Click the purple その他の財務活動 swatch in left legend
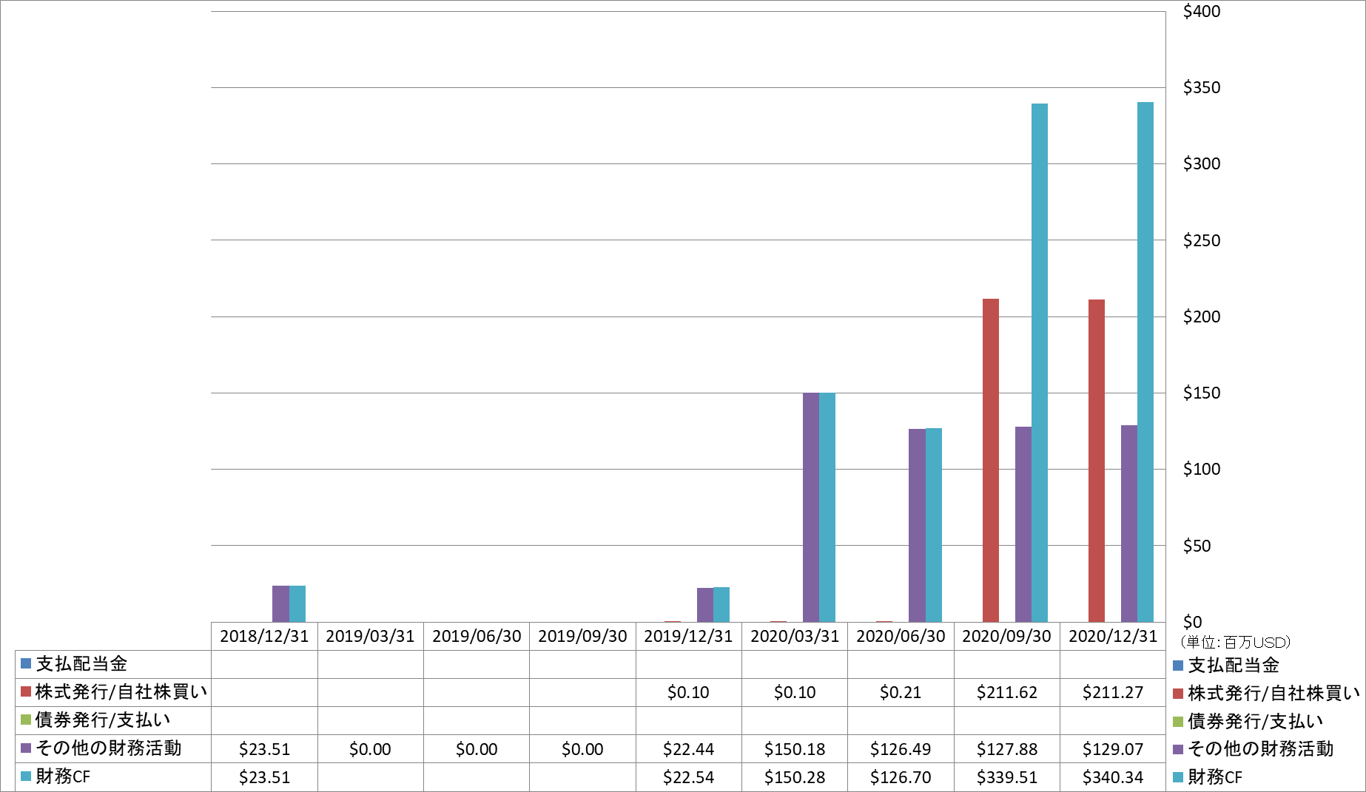 pos(26,748)
